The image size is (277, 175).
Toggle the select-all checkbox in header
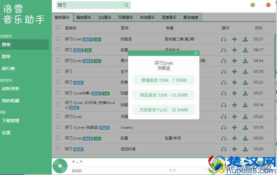point(58,28)
